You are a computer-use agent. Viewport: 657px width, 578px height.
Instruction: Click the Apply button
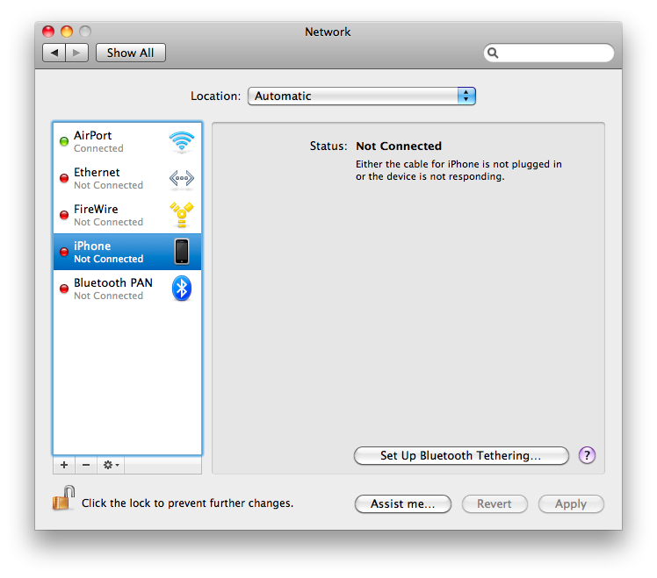pyautogui.click(x=571, y=504)
